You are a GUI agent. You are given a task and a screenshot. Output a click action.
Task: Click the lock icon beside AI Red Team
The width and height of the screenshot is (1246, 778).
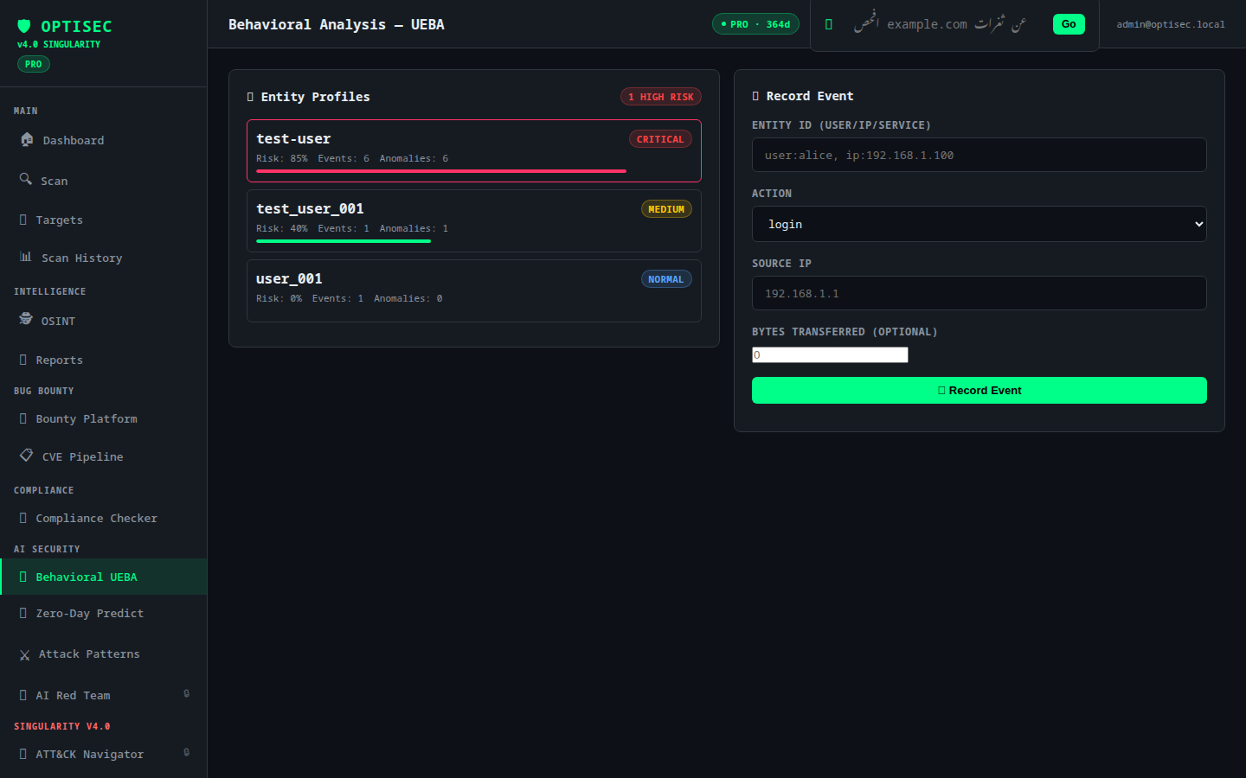187,693
